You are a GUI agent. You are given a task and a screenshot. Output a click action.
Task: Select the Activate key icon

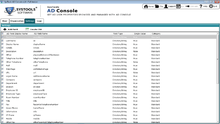187,6
